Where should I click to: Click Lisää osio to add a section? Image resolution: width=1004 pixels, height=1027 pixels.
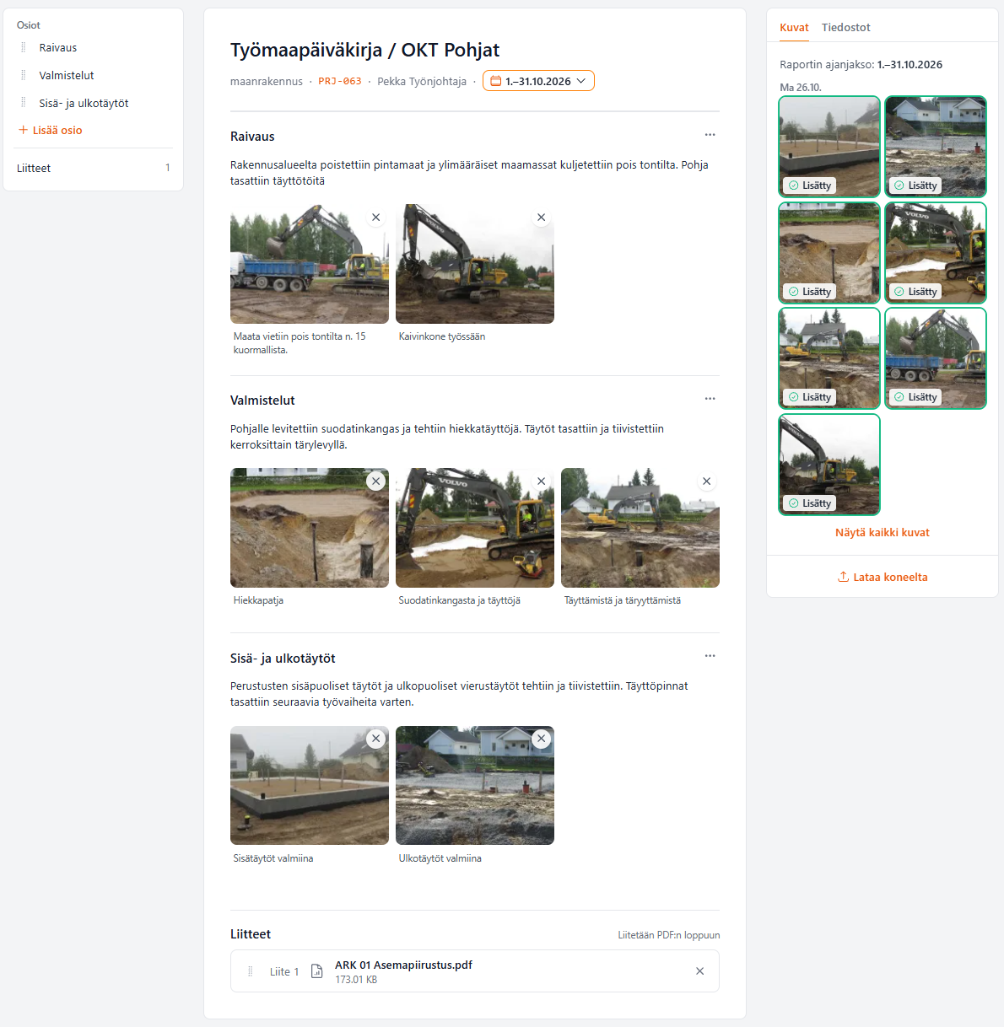point(51,130)
